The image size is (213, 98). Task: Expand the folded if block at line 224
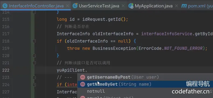pyautogui.click(x=34, y=85)
